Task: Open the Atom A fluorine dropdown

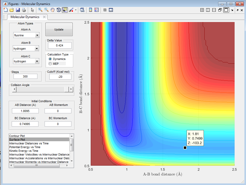Action: pos(37,35)
